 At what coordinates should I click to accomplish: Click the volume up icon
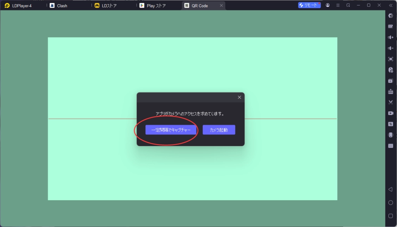pos(391,38)
